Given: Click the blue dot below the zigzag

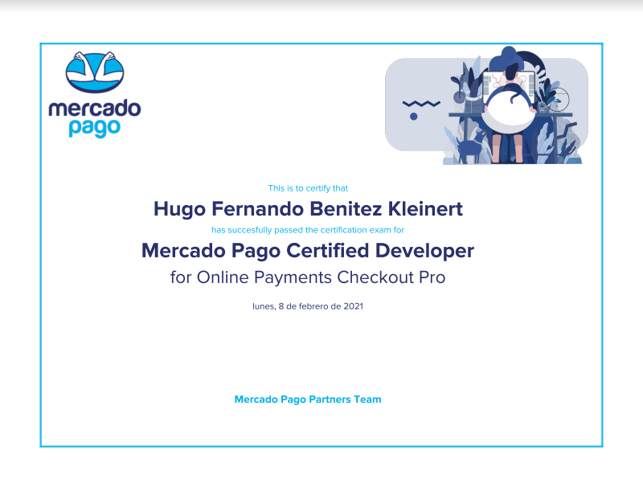Looking at the screenshot, I should [413, 117].
